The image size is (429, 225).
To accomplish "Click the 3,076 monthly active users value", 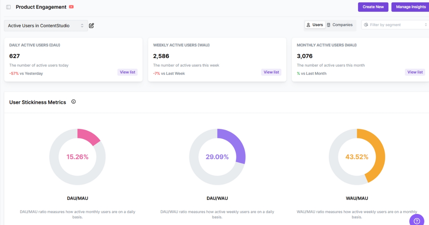I will pos(305,56).
